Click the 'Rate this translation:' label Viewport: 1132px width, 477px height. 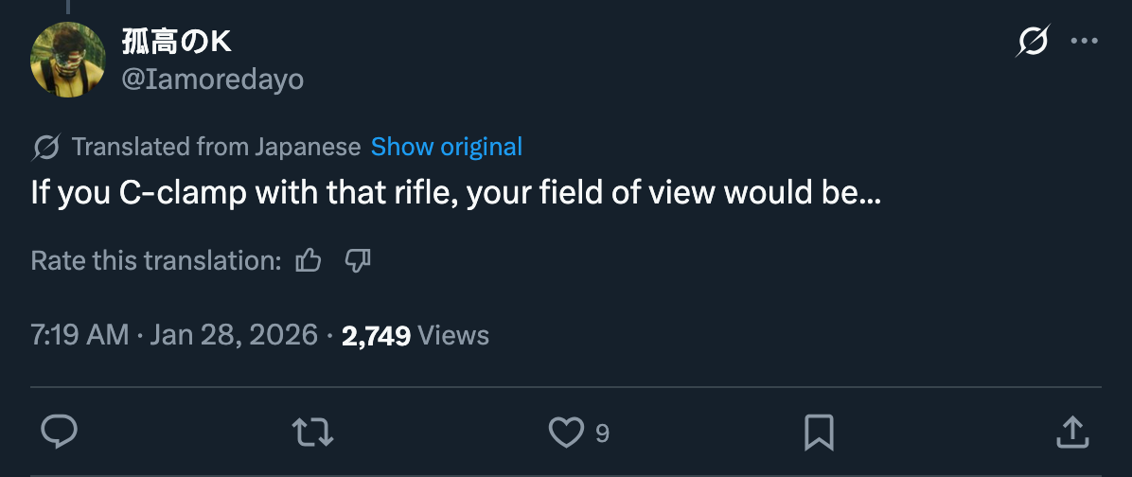(156, 260)
